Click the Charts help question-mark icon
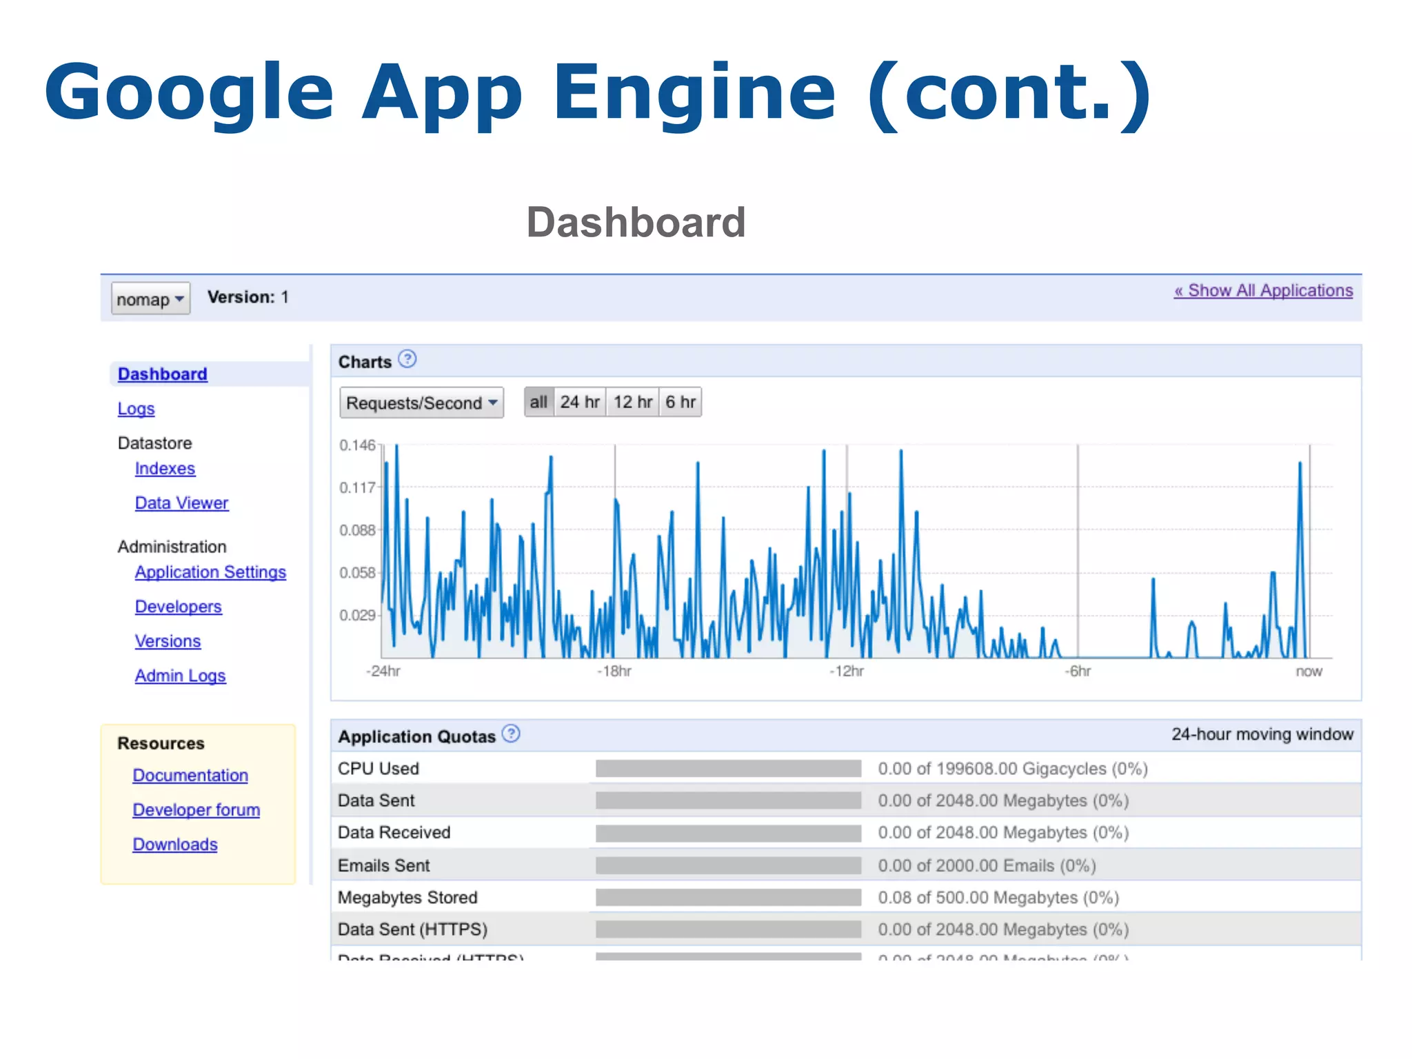Image resolution: width=1412 pixels, height=1059 pixels. coord(407,359)
